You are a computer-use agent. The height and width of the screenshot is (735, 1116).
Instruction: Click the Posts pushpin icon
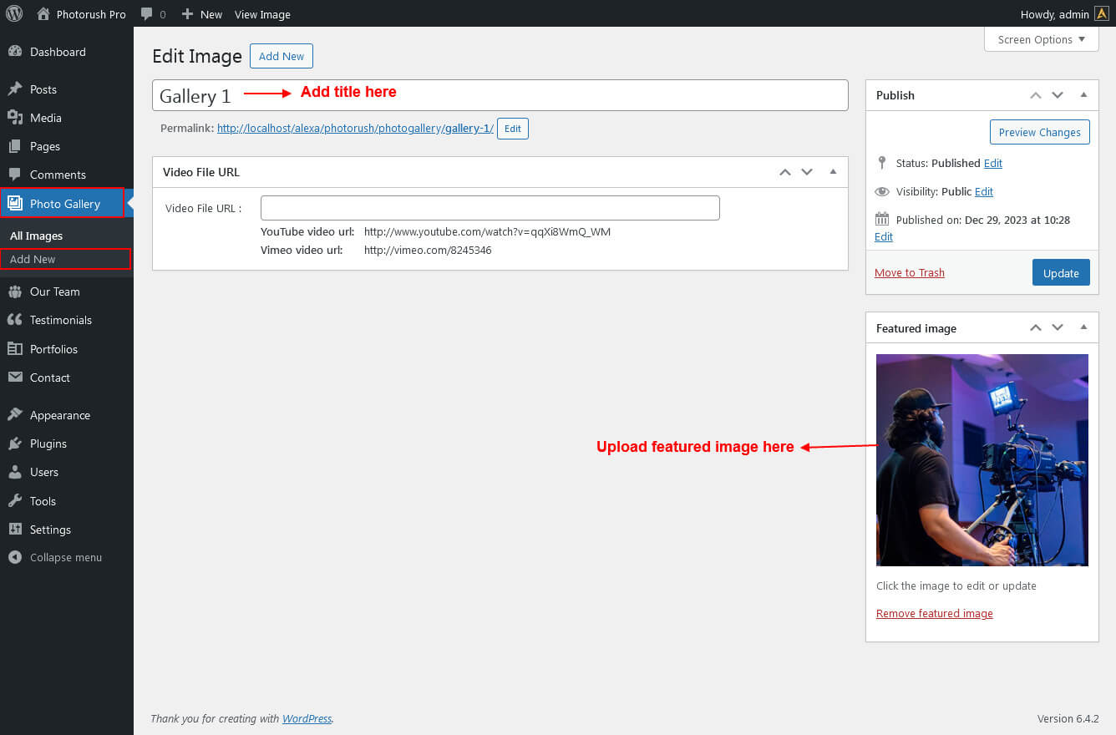pyautogui.click(x=15, y=89)
